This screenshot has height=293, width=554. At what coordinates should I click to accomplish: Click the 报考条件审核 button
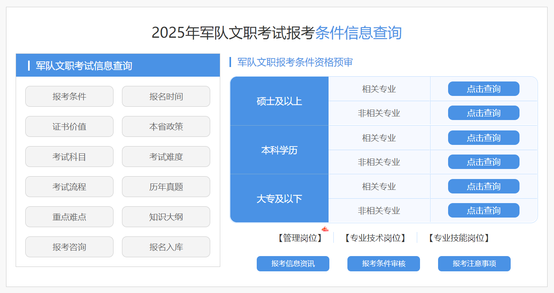coord(384,264)
